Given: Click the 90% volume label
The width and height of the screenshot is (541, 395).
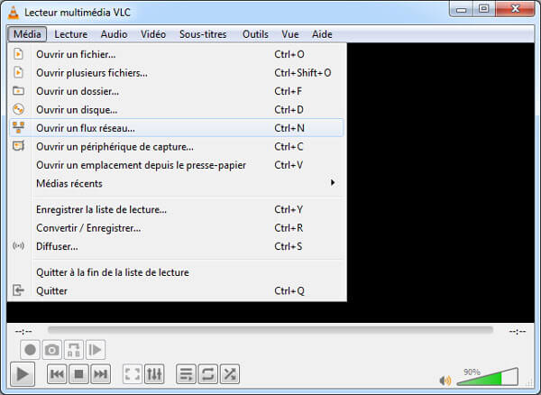Looking at the screenshot, I should (x=472, y=372).
